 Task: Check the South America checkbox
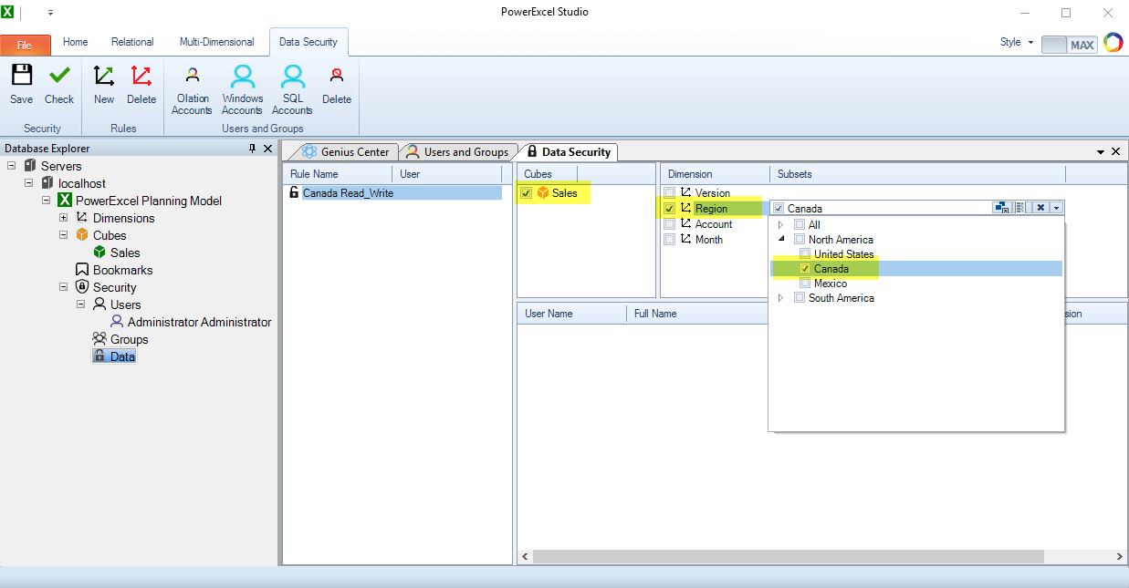(800, 298)
